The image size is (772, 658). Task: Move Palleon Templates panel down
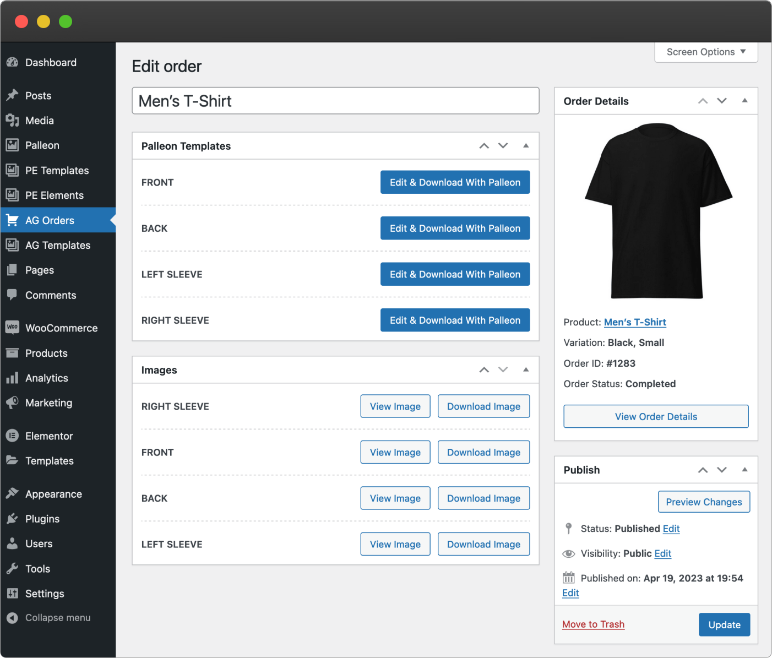(503, 146)
